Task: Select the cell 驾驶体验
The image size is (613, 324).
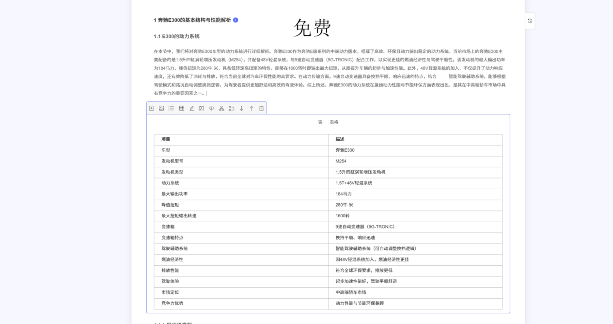Action: pos(241,281)
